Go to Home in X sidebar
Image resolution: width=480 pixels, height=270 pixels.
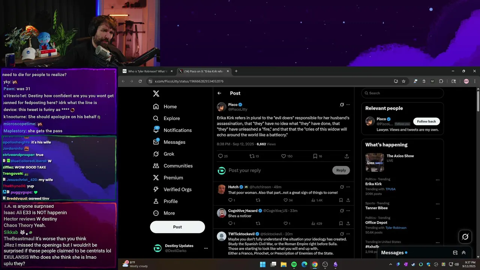(165, 106)
